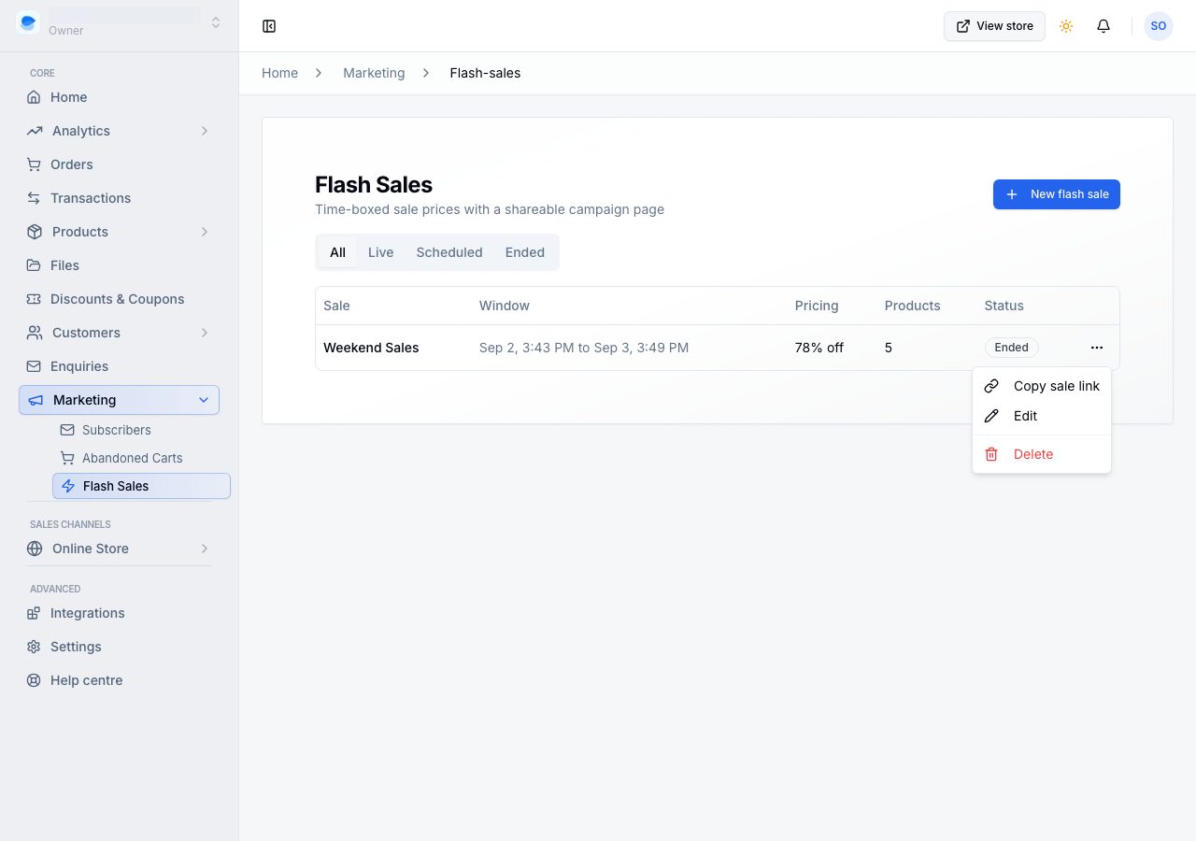The width and height of the screenshot is (1196, 841).
Task: Open the store switcher chevrons
Action: (216, 22)
